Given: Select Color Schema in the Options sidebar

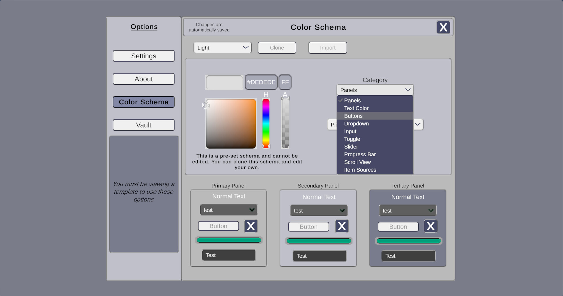Looking at the screenshot, I should (143, 102).
